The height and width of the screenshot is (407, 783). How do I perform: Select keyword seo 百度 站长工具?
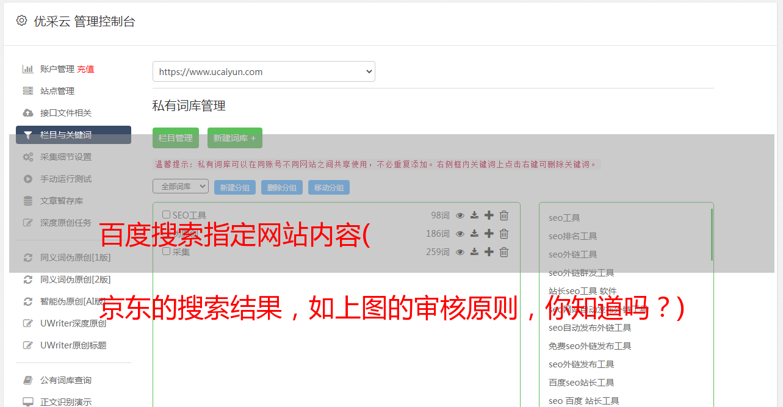584,401
